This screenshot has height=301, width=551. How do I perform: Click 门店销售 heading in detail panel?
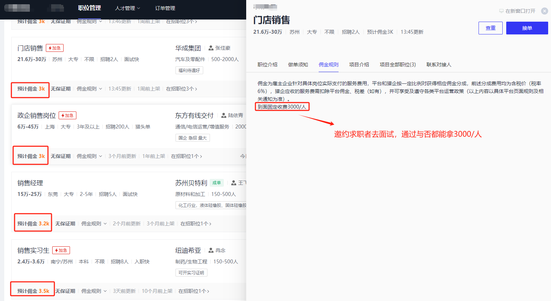272,20
